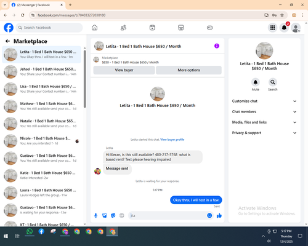This screenshot has width=308, height=246.
Task: Open WhatsApp from the taskbar
Action: tap(30, 232)
